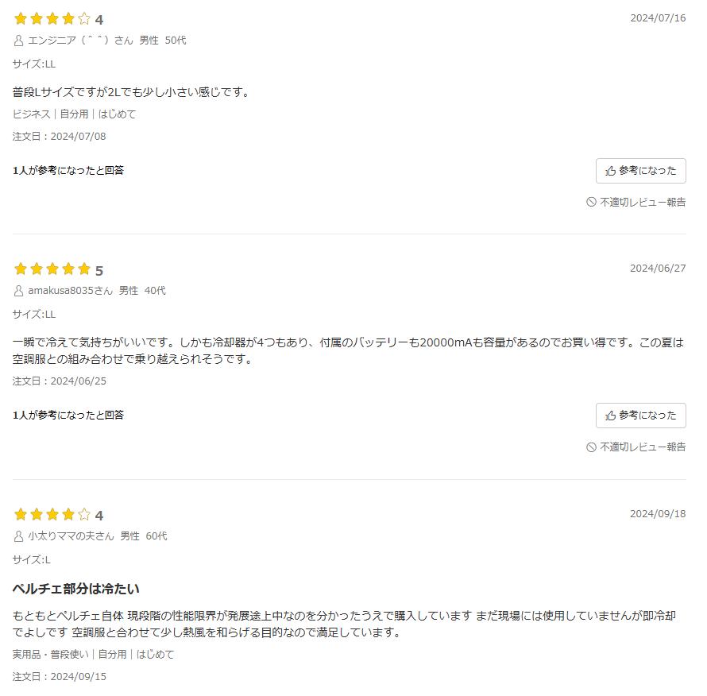
Task: Open reviewer name エンジニア（＾＾）さん
Action: 81,41
